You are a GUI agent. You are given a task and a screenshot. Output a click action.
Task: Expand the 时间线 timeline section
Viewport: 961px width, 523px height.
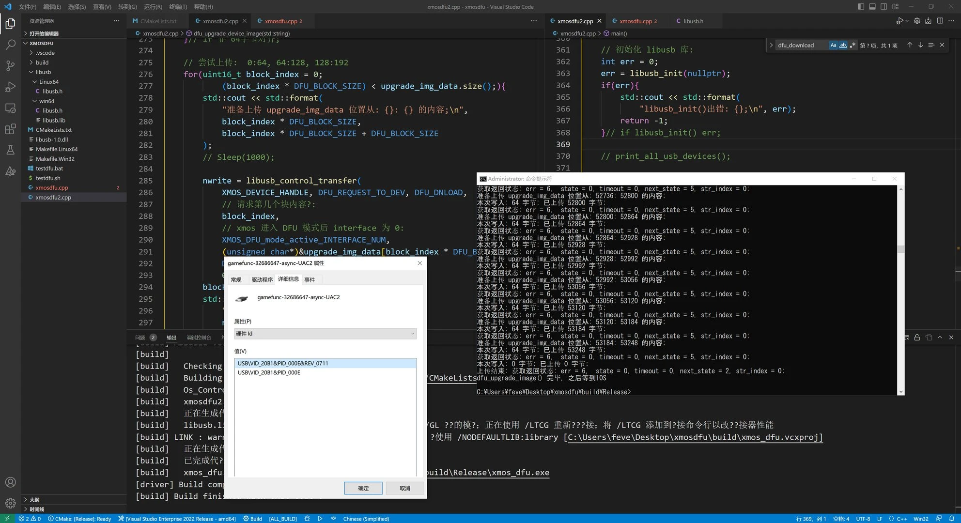(x=36, y=509)
